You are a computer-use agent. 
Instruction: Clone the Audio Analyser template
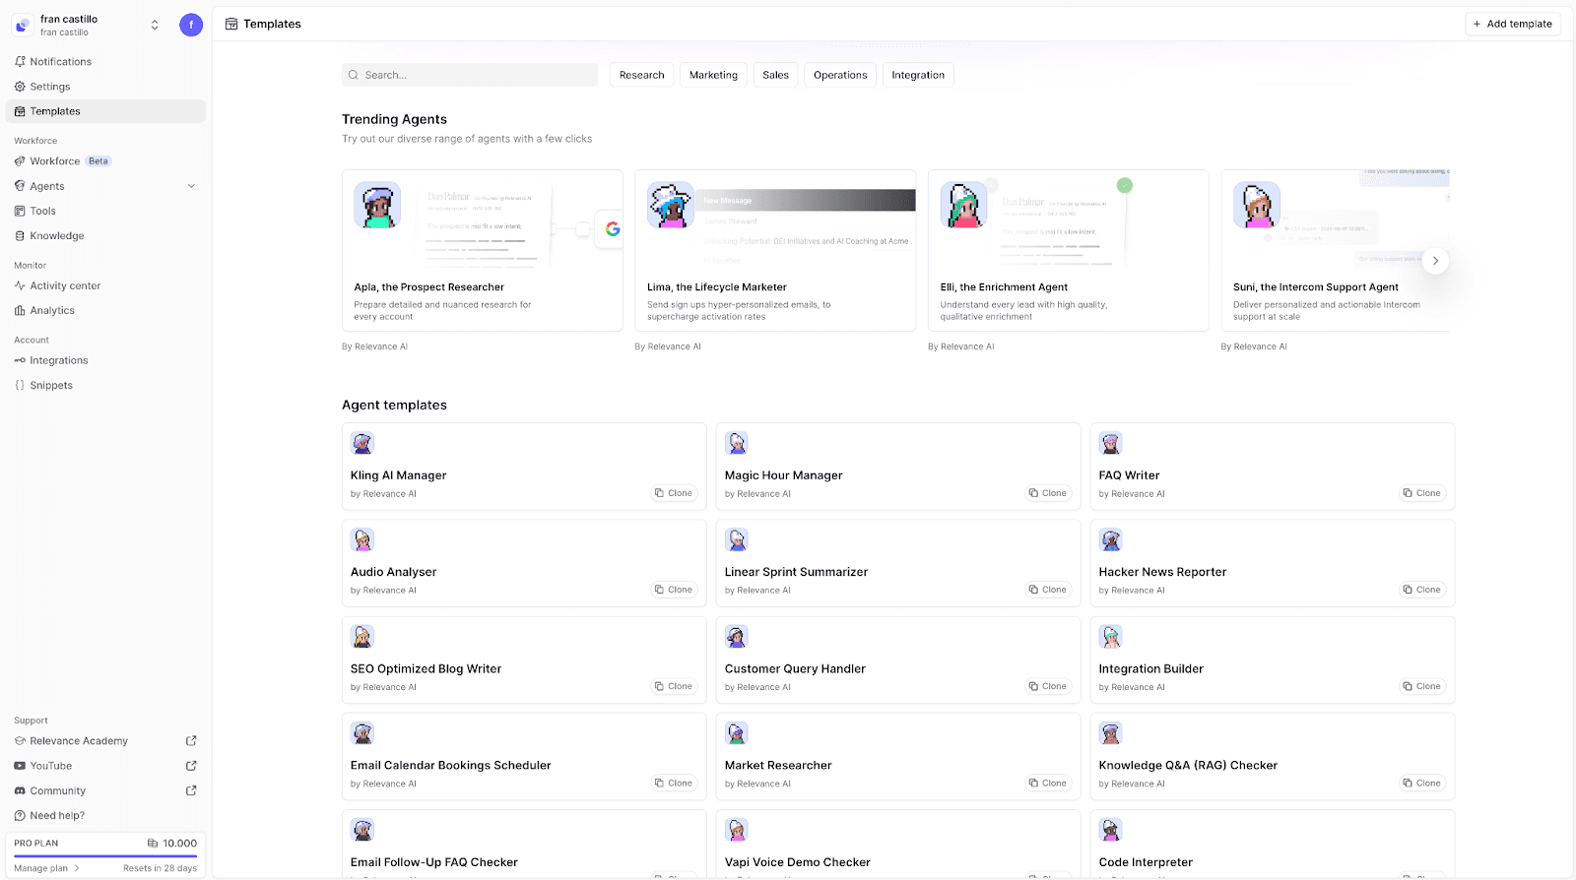(x=674, y=590)
